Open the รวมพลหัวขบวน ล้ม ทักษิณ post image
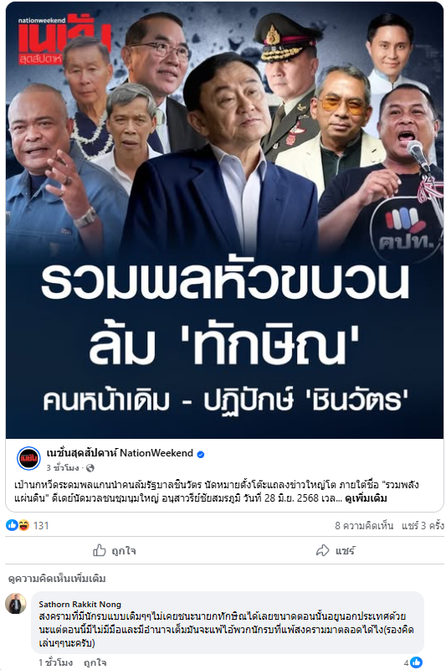Screen dimensions: 446x670 coord(224,220)
